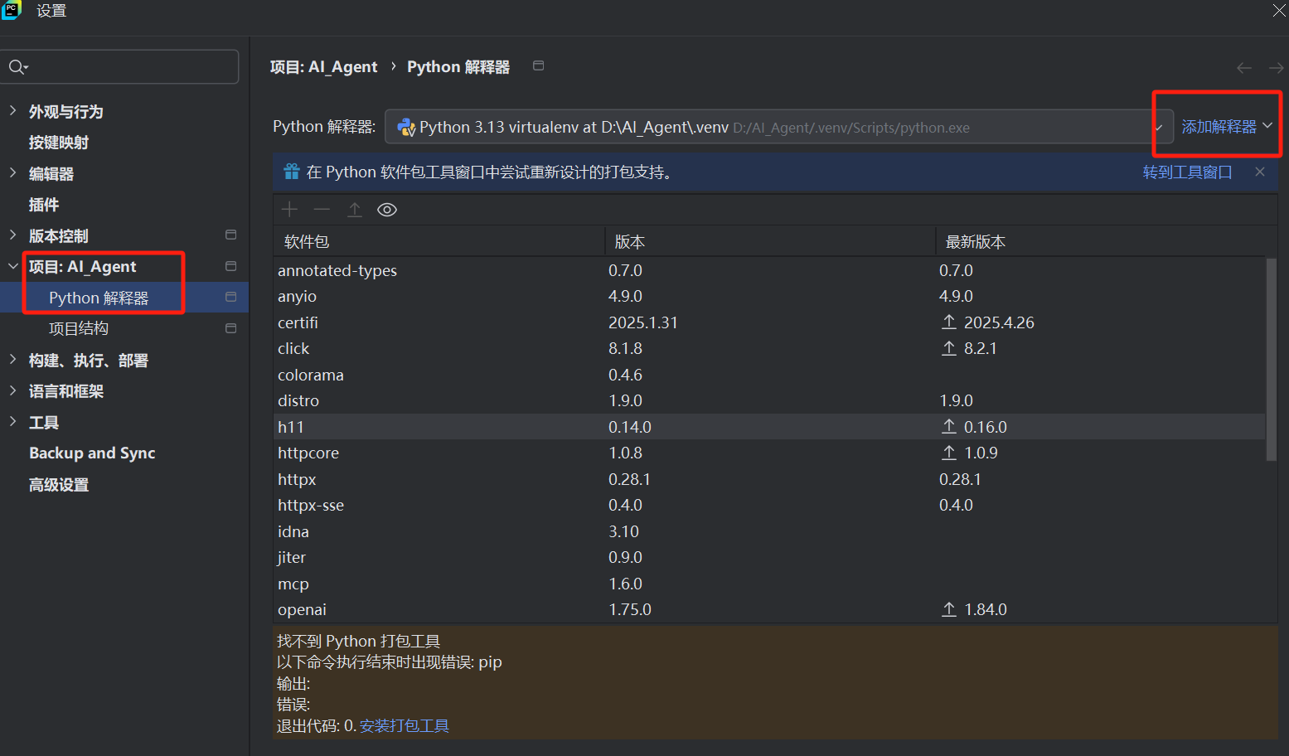This screenshot has height=756, width=1289.
Task: Click the settings search input field
Action: click(120, 66)
